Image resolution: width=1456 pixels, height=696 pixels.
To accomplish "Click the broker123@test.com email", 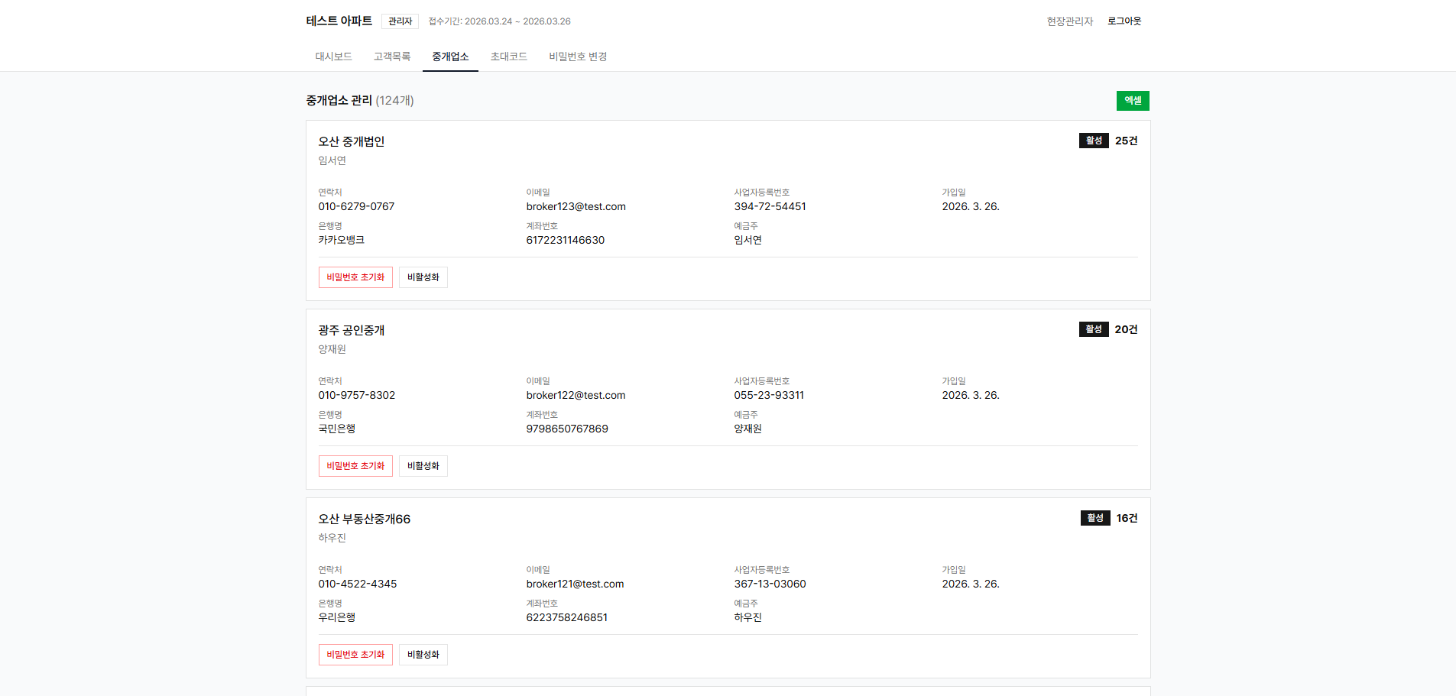I will tap(576, 206).
